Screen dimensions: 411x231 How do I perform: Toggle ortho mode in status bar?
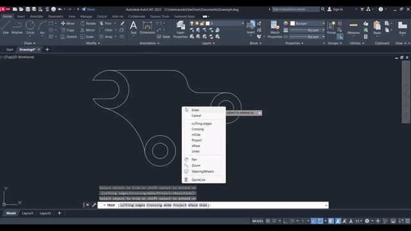pos(285,221)
